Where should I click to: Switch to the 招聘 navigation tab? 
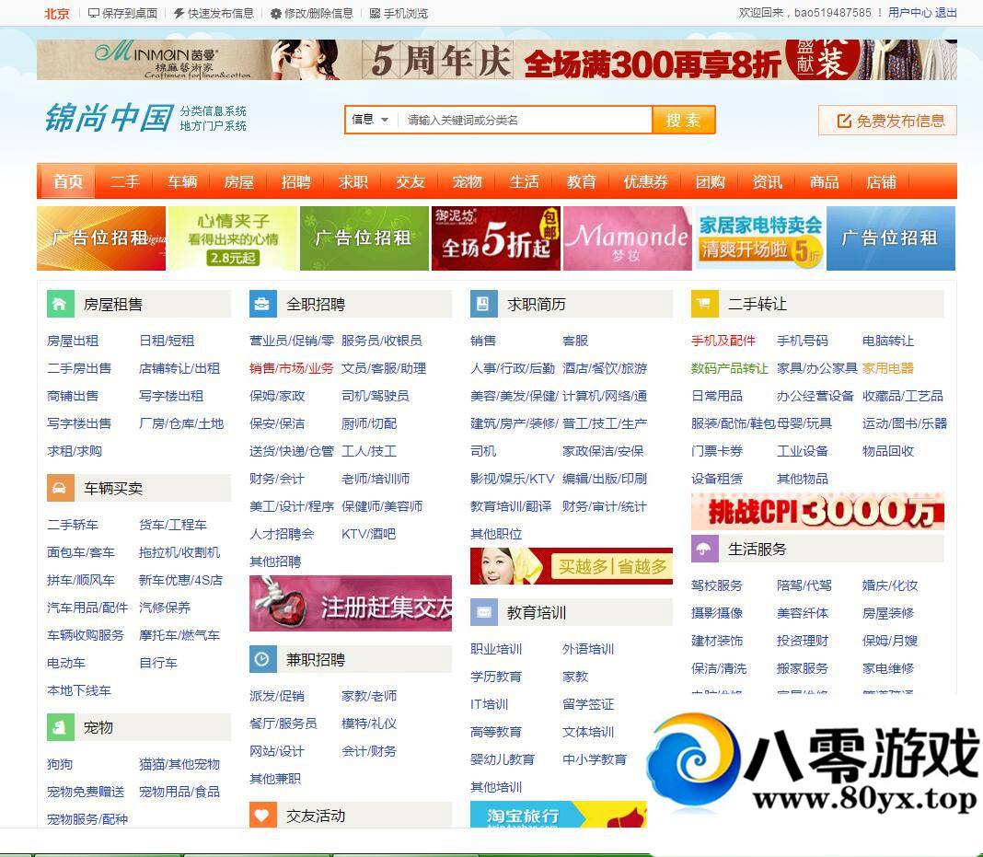point(295,182)
